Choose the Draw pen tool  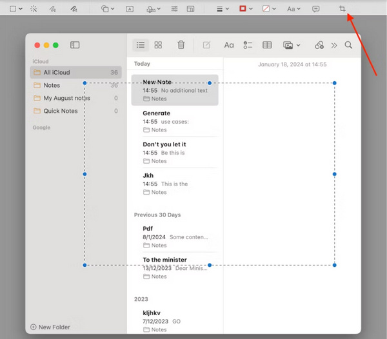74,9
